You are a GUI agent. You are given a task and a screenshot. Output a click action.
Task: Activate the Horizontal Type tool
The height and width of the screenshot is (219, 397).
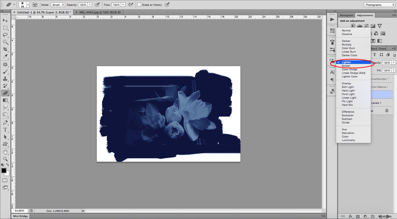5,129
